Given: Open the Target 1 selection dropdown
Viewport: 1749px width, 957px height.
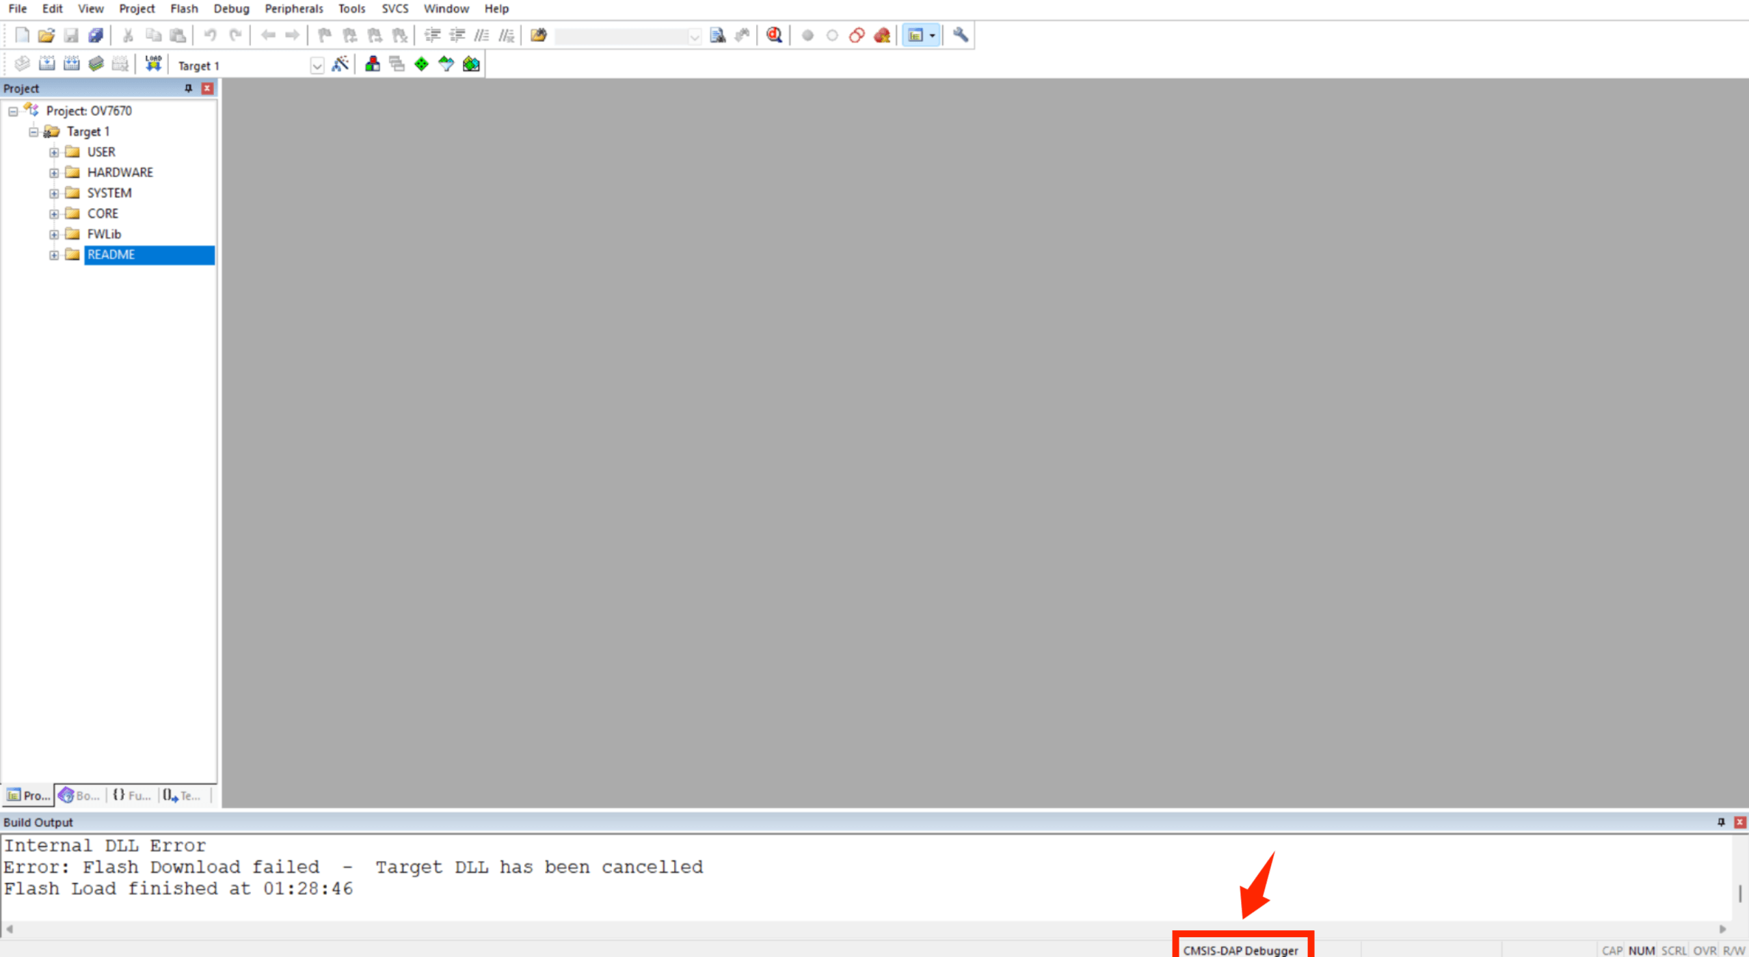Looking at the screenshot, I should pos(317,65).
